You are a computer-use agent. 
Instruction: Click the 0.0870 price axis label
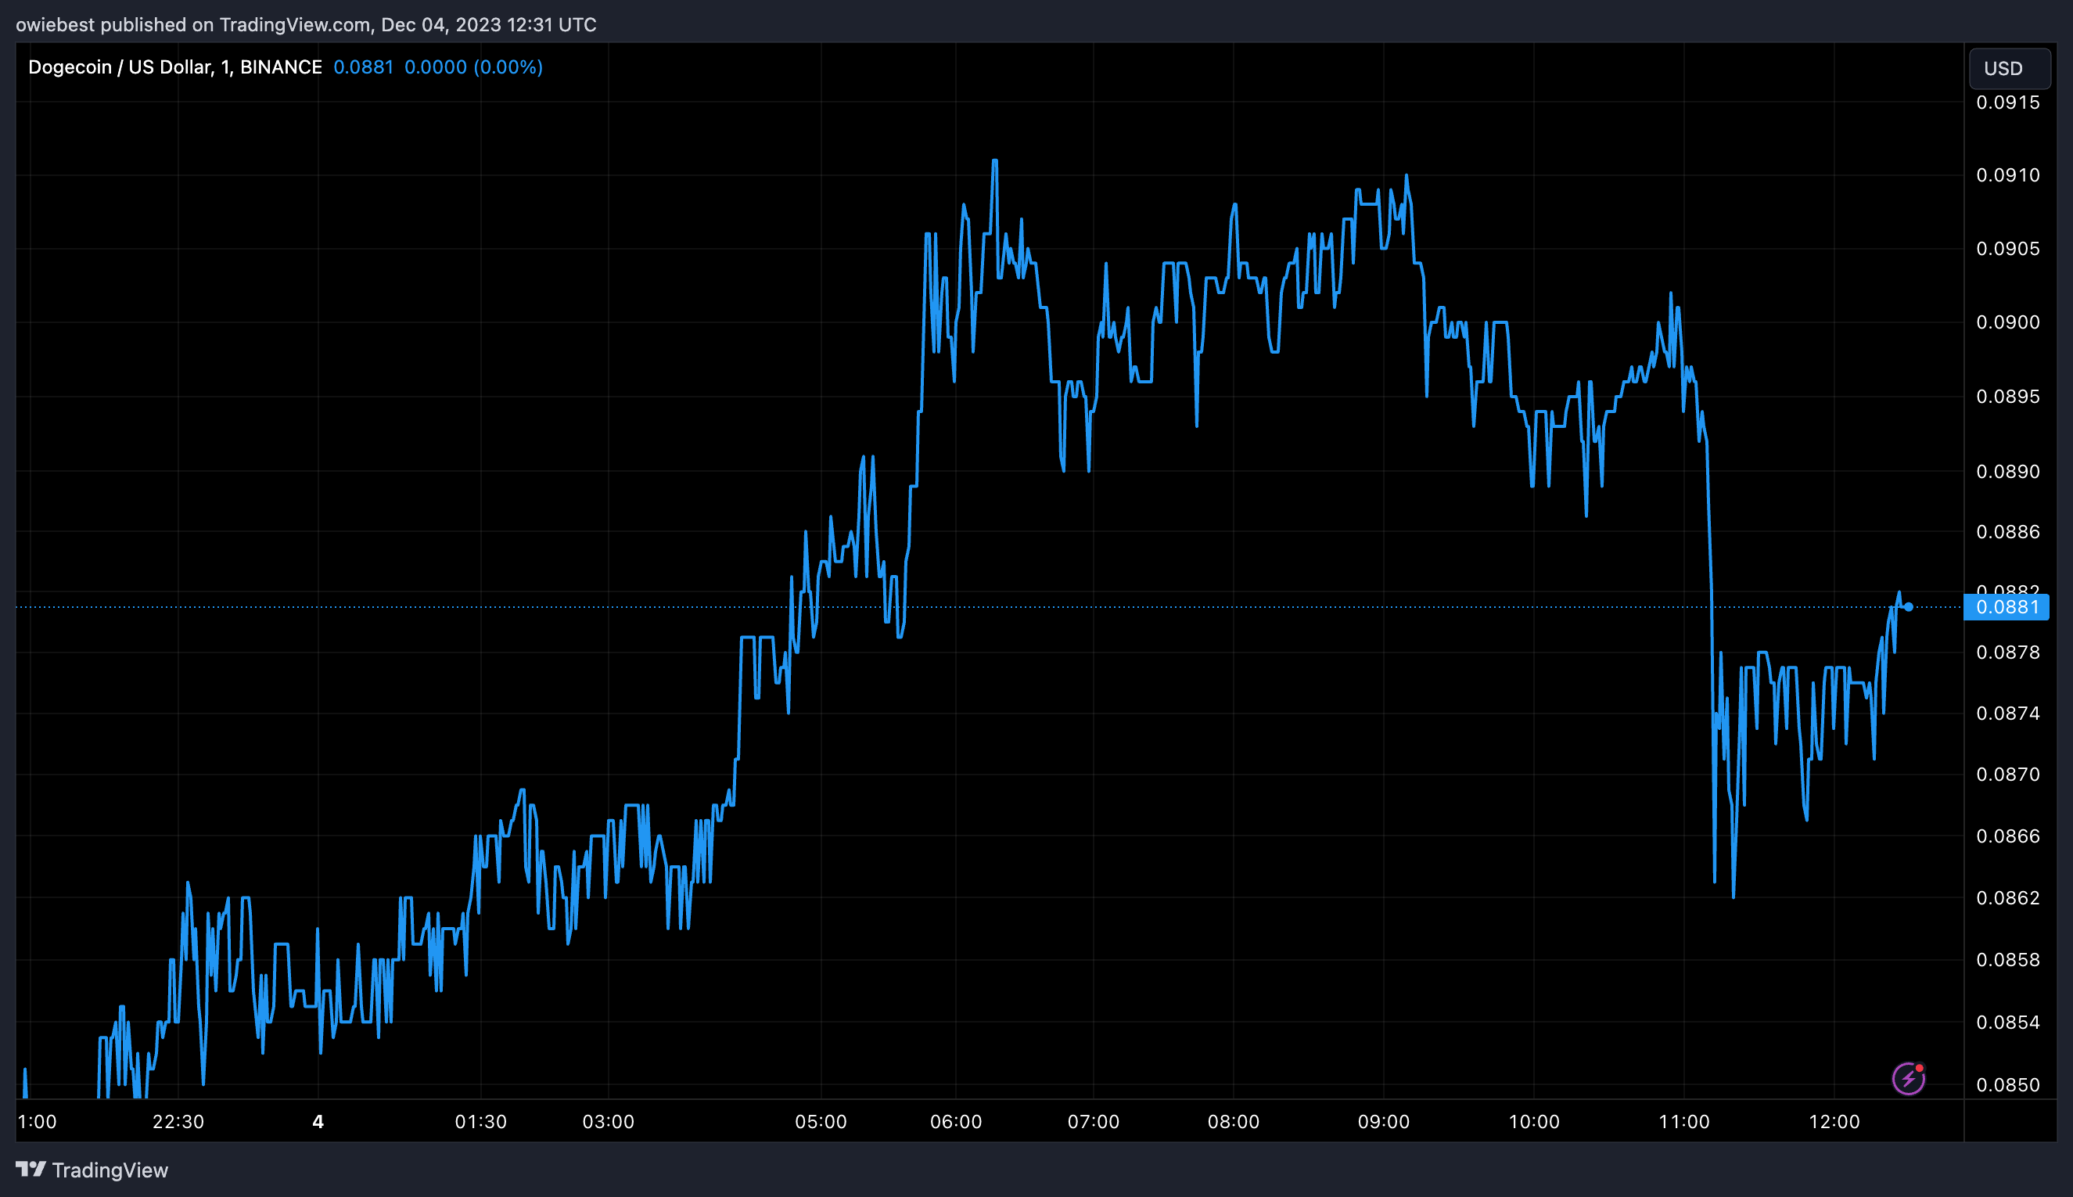[x=2007, y=775]
